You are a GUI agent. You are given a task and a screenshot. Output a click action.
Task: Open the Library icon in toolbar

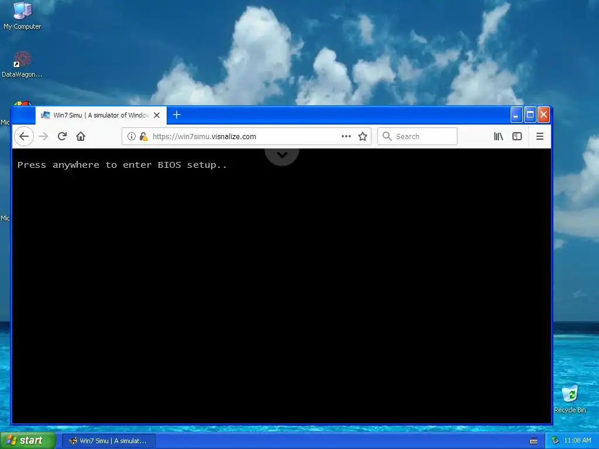498,136
